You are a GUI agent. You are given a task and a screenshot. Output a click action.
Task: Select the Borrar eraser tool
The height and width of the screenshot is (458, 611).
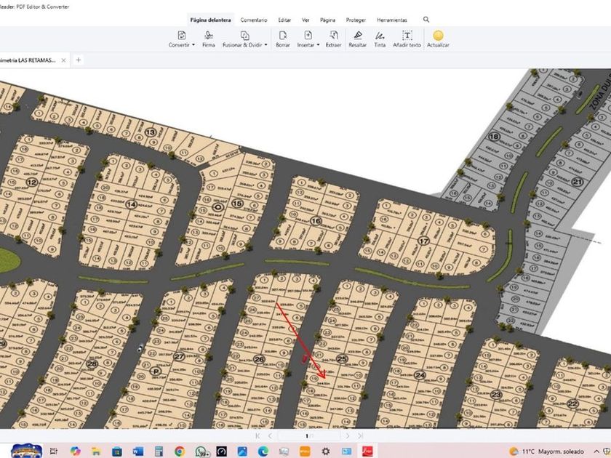[283, 35]
